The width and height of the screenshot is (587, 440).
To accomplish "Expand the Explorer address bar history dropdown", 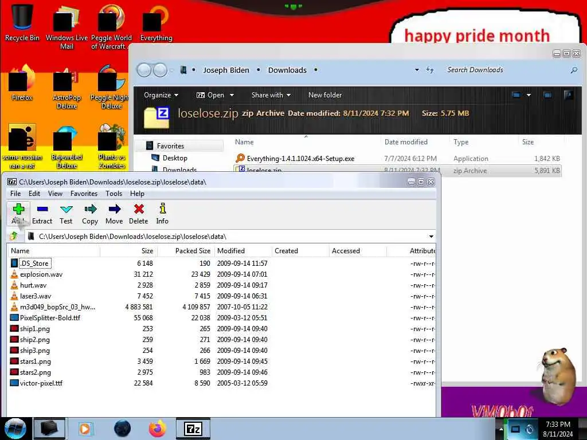I will point(417,70).
